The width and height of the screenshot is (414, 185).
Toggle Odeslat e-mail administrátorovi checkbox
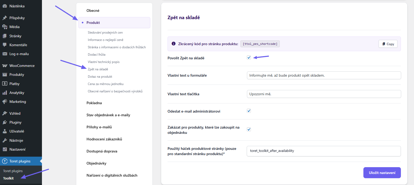click(x=249, y=111)
